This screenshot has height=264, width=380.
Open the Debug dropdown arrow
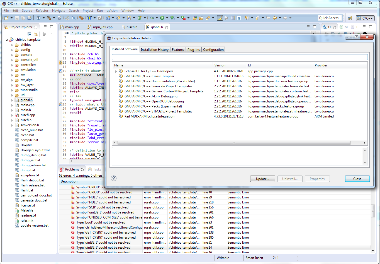(x=157, y=18)
